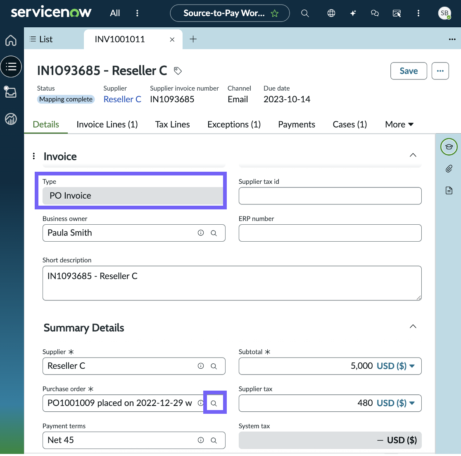Viewport: 461px width, 456px height.
Task: Click the SB user avatar
Action: pyautogui.click(x=444, y=13)
